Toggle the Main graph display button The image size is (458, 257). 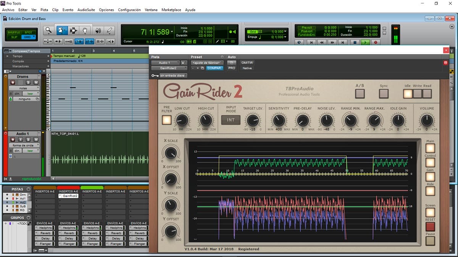pyautogui.click(x=430, y=148)
